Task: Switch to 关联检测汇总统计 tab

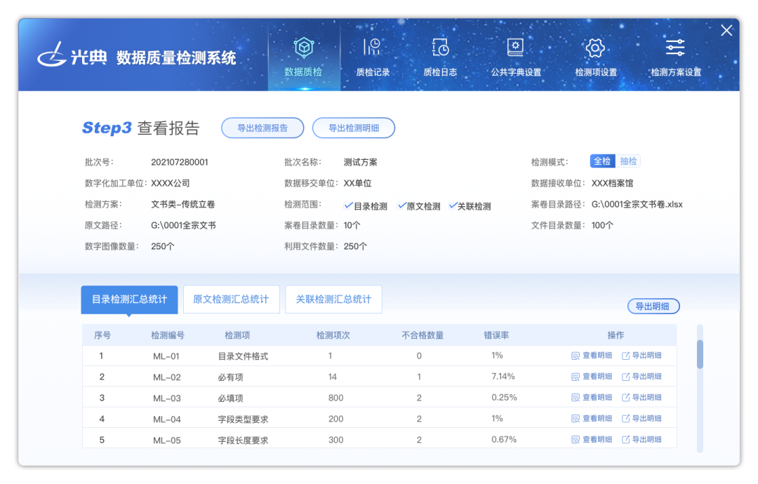Action: pyautogui.click(x=333, y=299)
